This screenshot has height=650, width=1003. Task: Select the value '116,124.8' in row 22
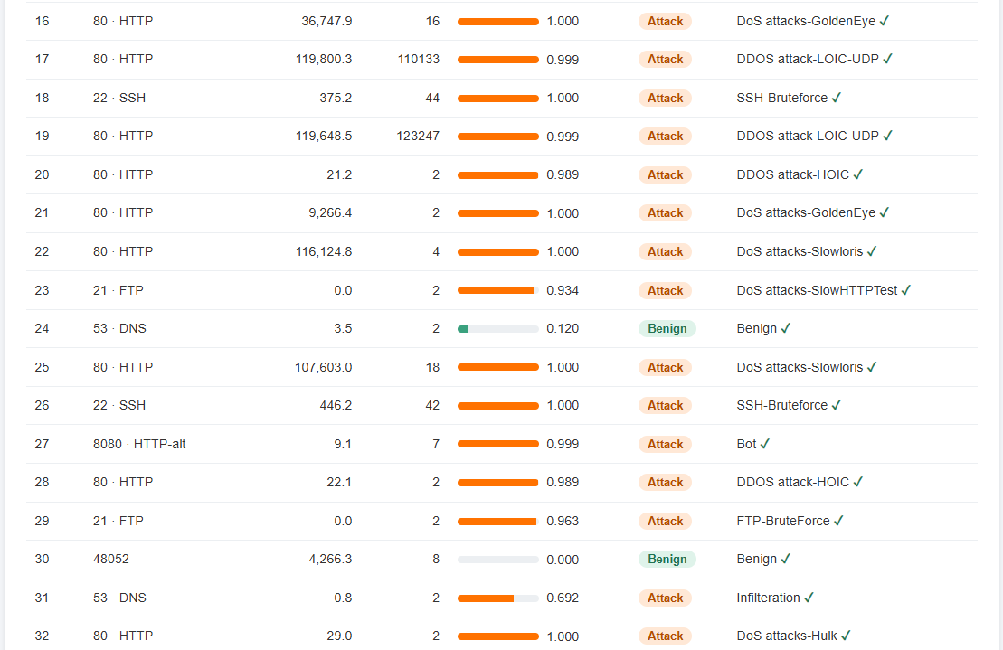324,252
